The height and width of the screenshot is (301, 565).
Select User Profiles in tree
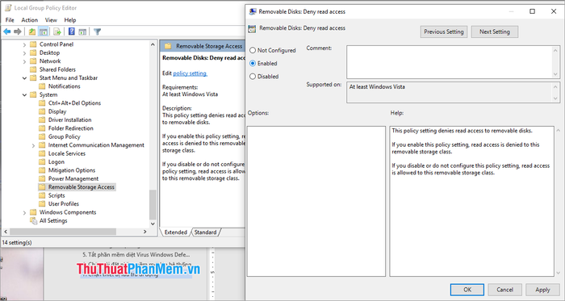(x=64, y=204)
